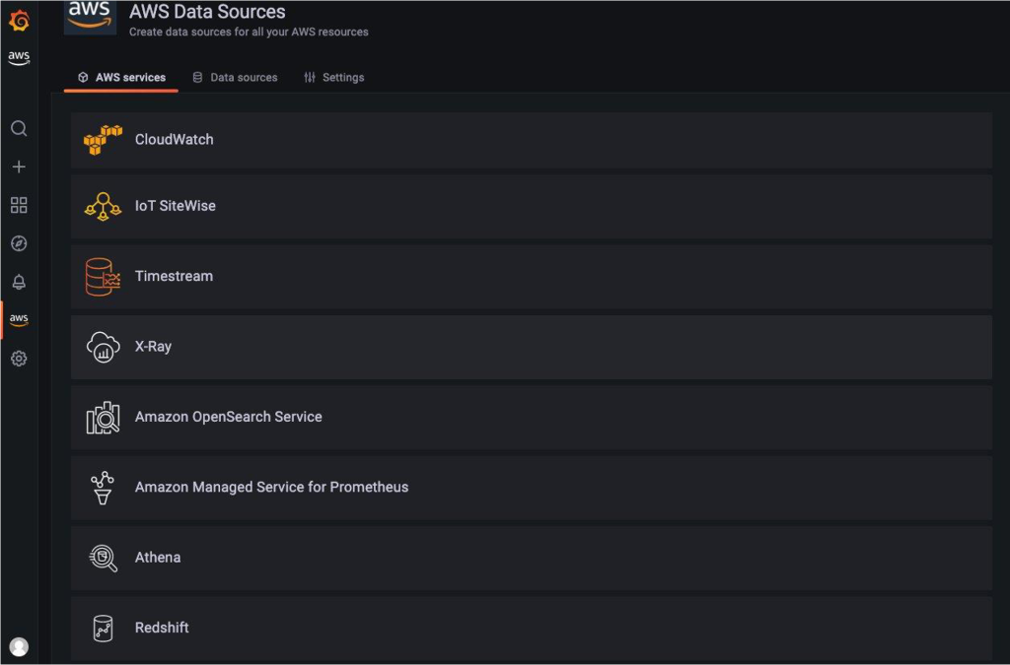Open the Search icon in the sidebar
1010x665 pixels.
click(19, 129)
